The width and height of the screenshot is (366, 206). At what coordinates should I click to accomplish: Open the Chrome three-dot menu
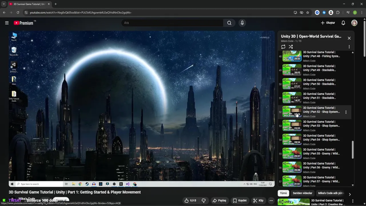[362, 13]
